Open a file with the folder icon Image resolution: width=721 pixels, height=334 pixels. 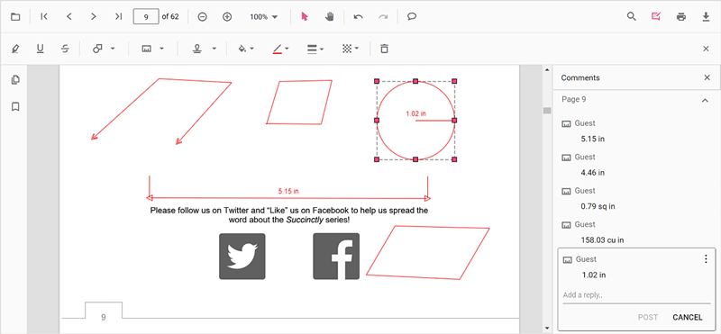click(15, 17)
